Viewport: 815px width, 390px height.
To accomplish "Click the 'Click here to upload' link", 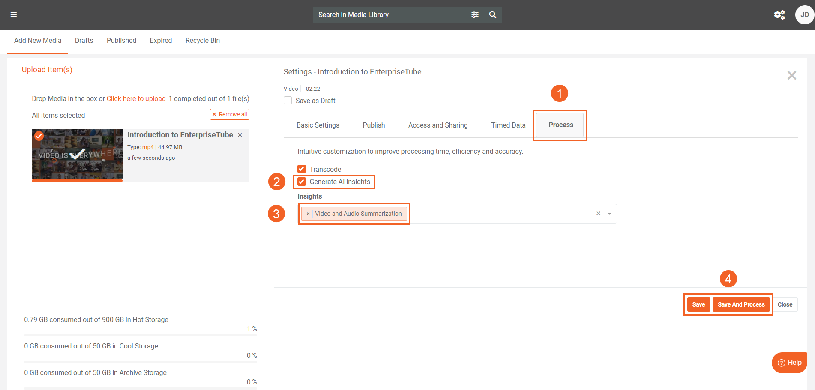I will pyautogui.click(x=136, y=98).
